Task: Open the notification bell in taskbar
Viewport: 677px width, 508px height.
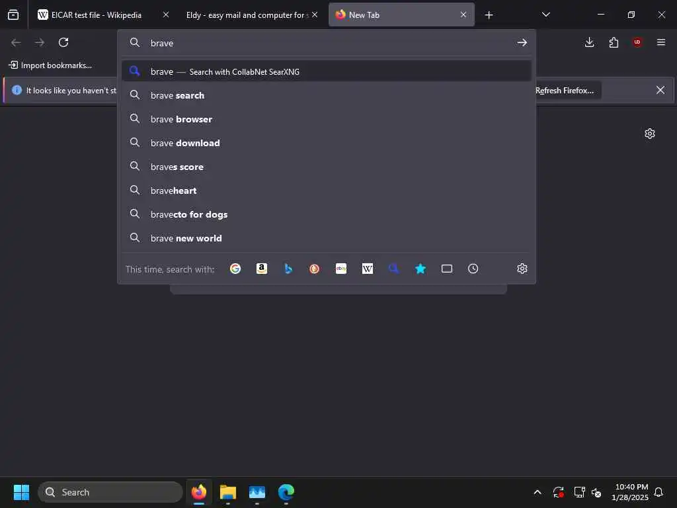Action: pos(659,492)
